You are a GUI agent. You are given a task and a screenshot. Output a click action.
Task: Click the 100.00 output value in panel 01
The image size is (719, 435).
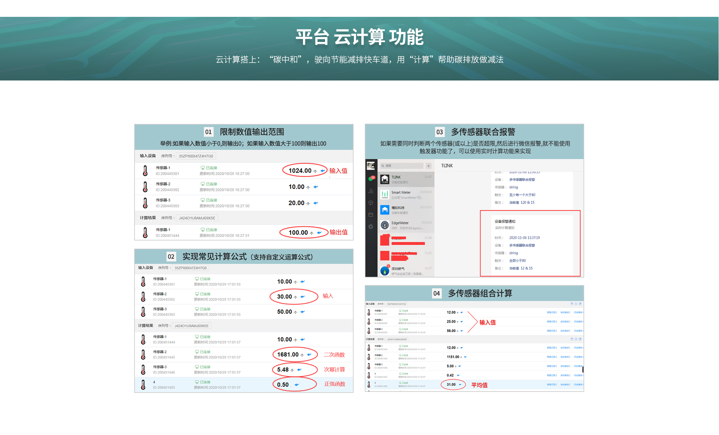[x=298, y=232]
